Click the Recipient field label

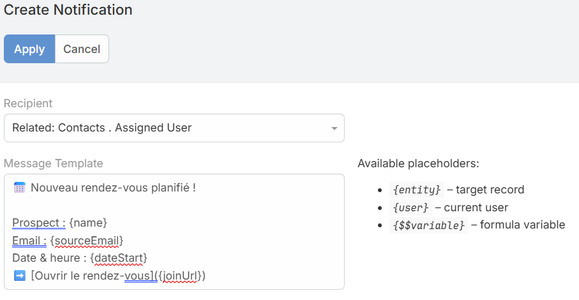[28, 103]
